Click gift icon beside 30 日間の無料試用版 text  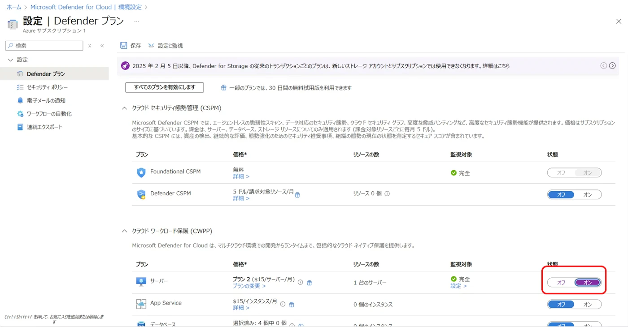pyautogui.click(x=223, y=88)
